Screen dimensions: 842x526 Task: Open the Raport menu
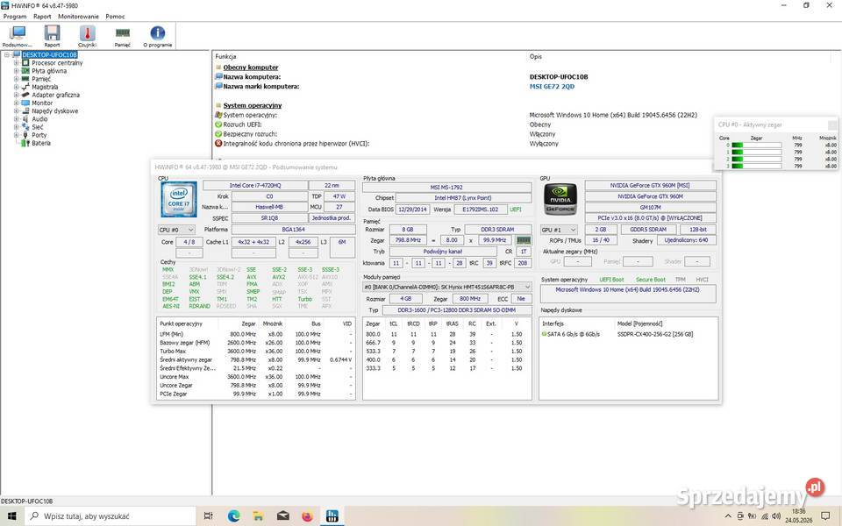[42, 17]
